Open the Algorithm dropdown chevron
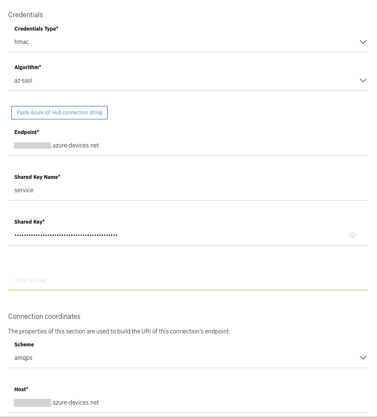This screenshot has height=418, width=377. tap(363, 80)
